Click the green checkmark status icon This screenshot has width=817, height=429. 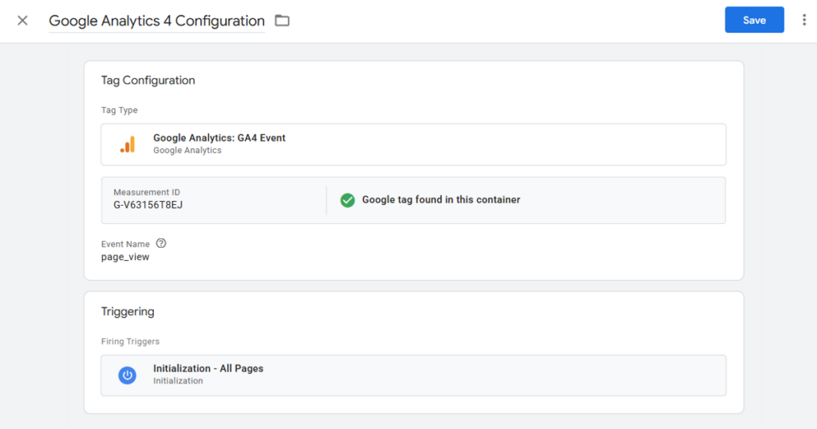click(x=347, y=200)
